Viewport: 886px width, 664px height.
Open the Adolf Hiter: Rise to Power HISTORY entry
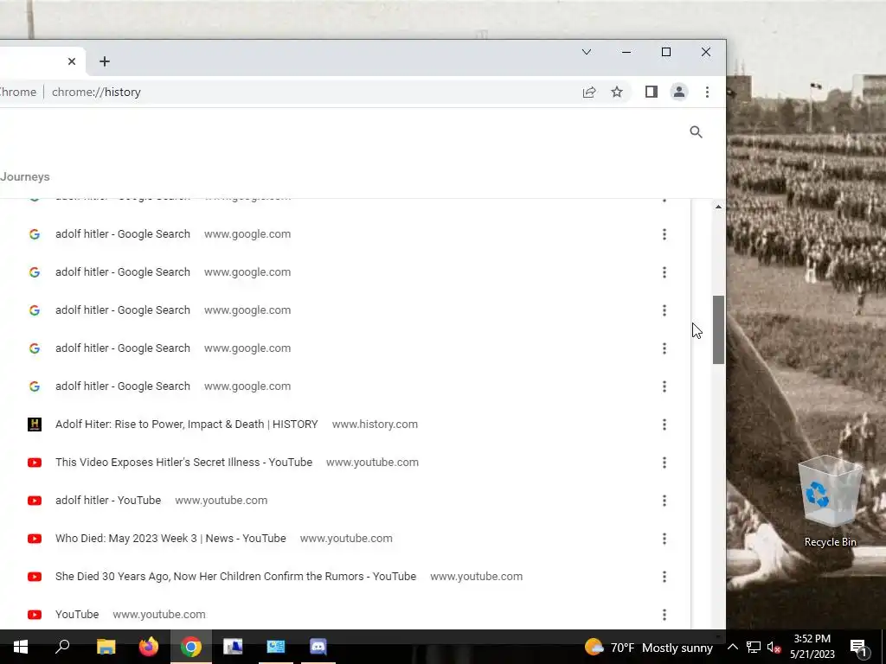click(x=187, y=425)
